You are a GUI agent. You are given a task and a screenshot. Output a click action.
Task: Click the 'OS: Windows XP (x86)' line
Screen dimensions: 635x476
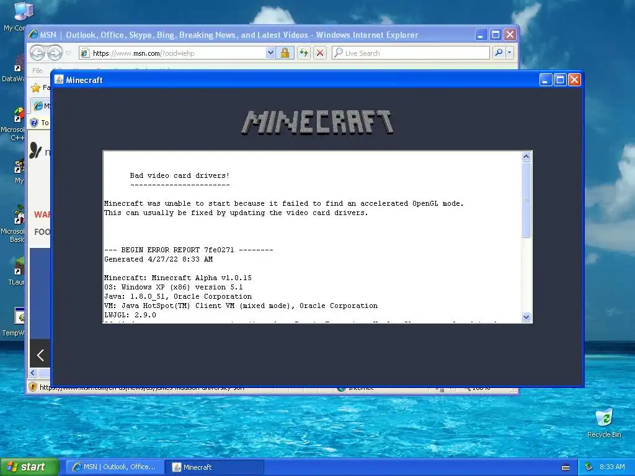click(x=174, y=287)
